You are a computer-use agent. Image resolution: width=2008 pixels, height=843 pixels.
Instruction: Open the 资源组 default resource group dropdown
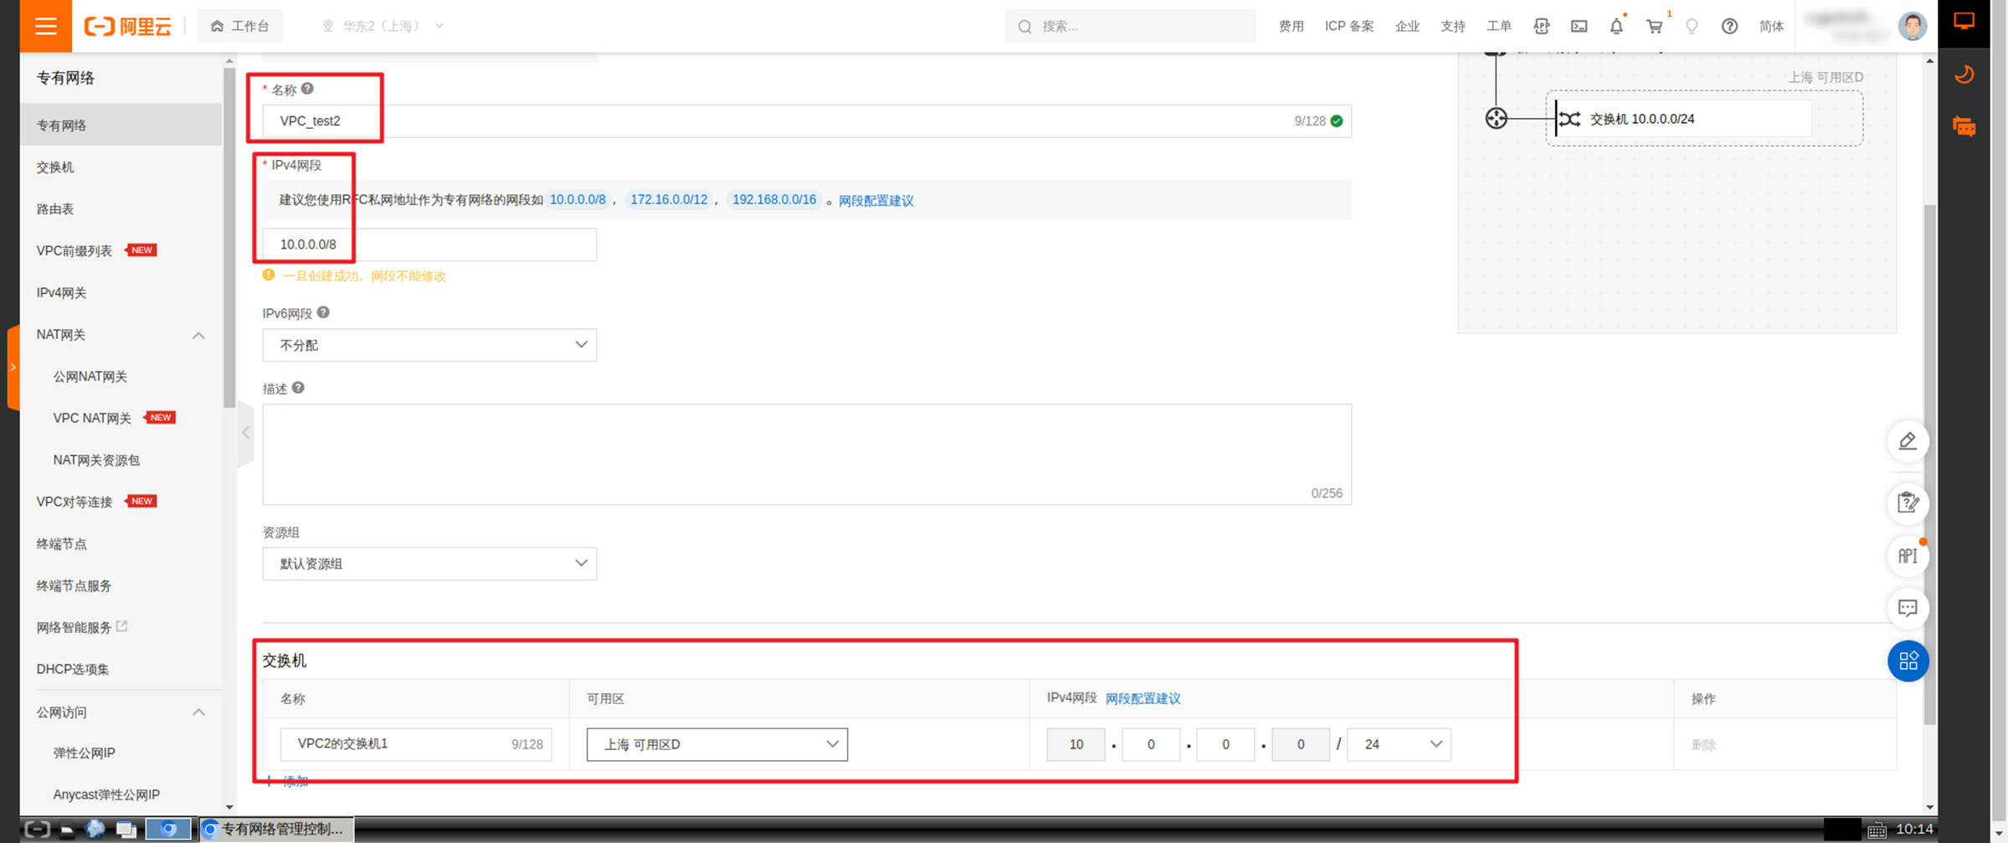tap(429, 563)
